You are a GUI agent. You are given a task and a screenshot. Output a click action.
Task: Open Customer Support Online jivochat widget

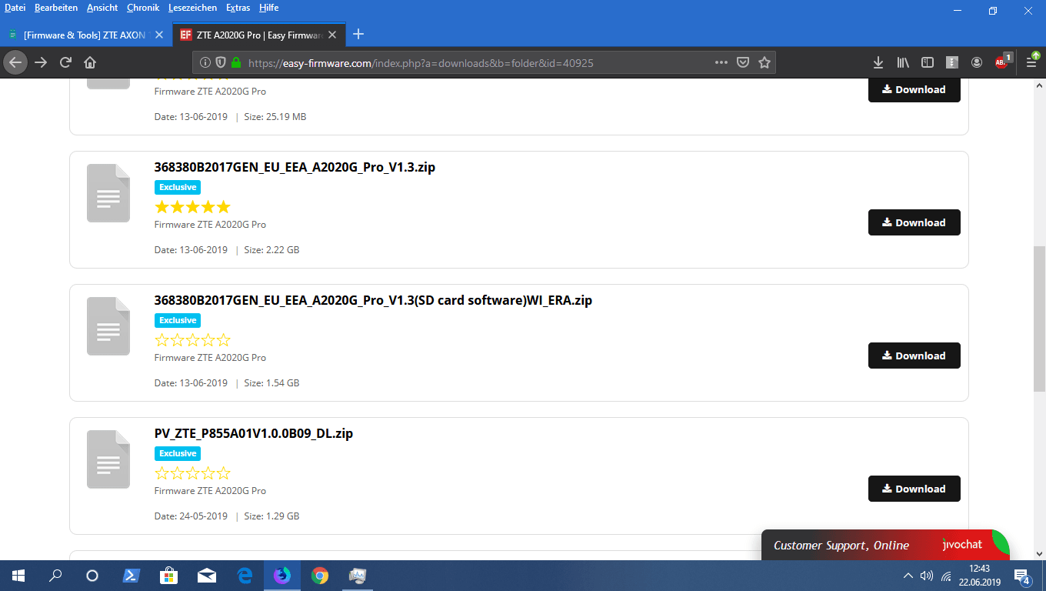click(x=885, y=545)
